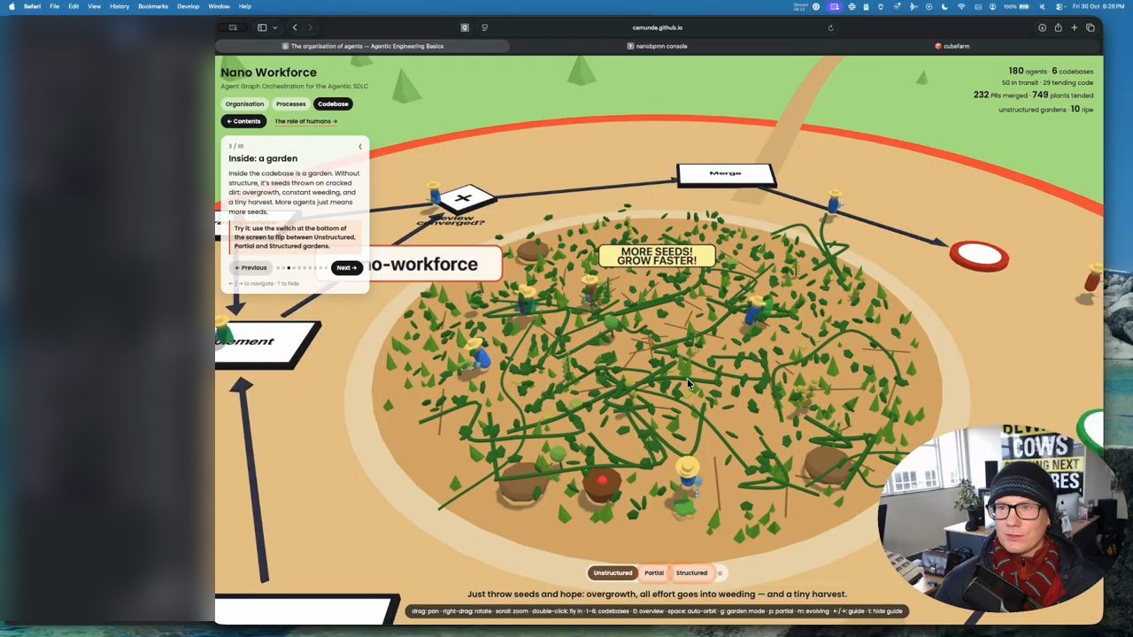Add a new tab with plus icon

coord(1074,27)
